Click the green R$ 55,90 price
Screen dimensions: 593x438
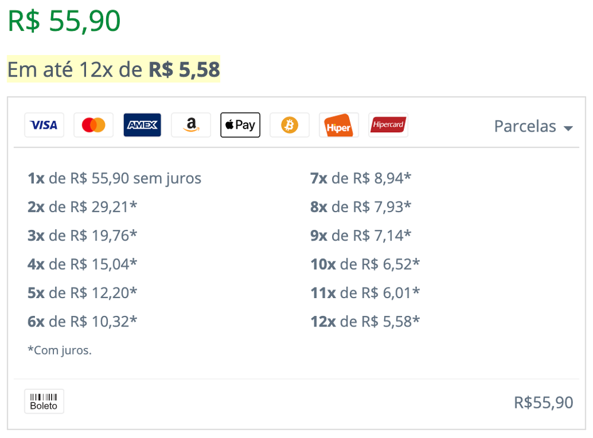click(64, 21)
